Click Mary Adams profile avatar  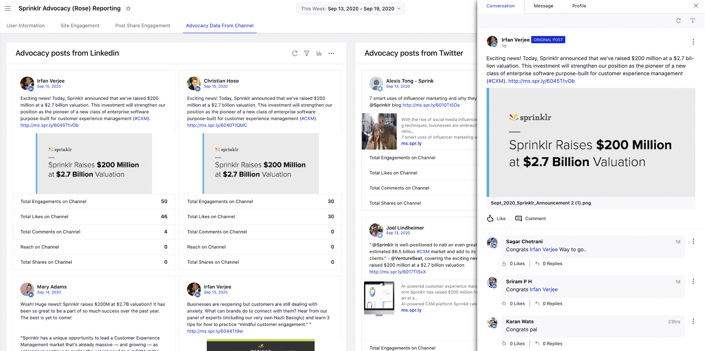27,289
